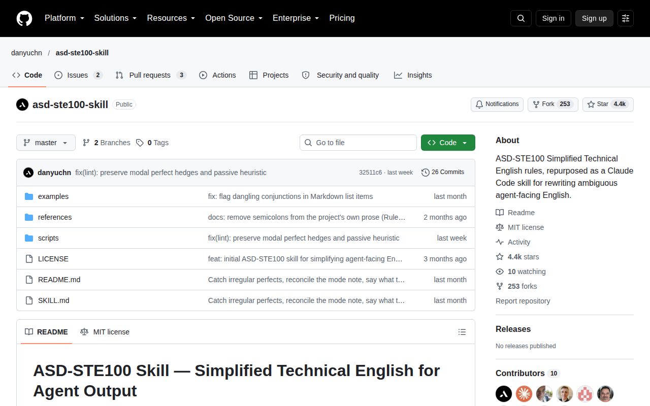Open the LICENSE file icon

tap(29, 259)
